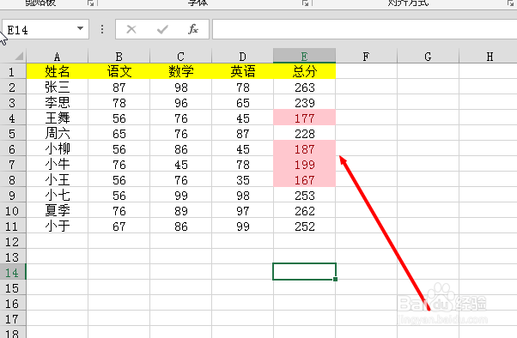Click the selected empty cell E14
The height and width of the screenshot is (338, 517).
point(304,271)
